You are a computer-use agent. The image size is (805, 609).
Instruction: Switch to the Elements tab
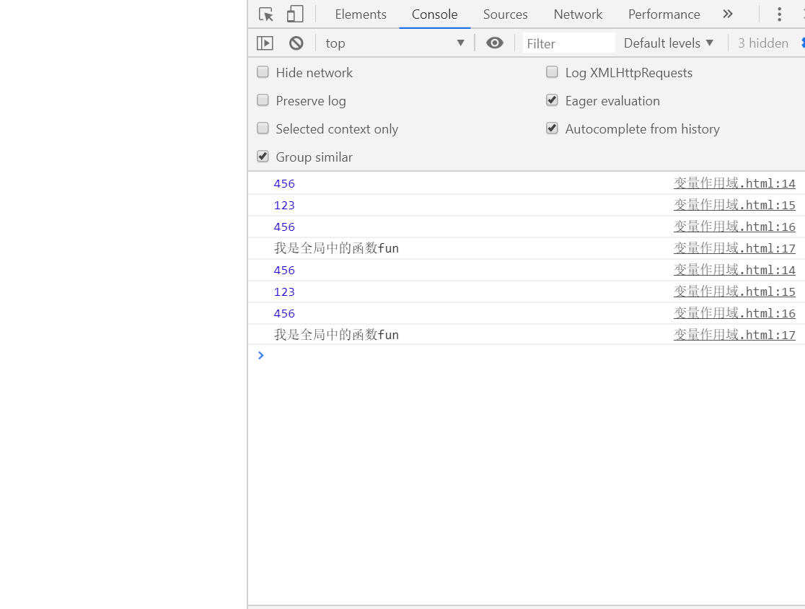coord(361,14)
